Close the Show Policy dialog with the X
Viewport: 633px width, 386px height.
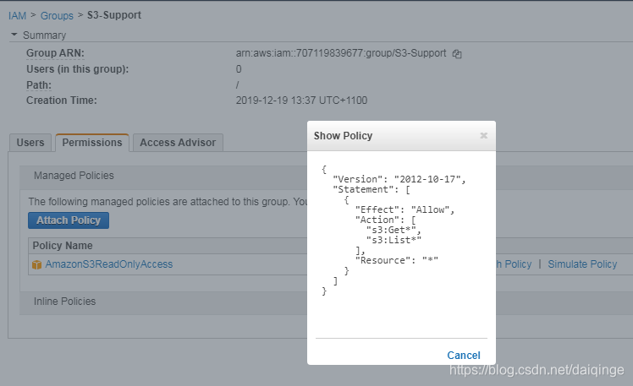click(483, 136)
